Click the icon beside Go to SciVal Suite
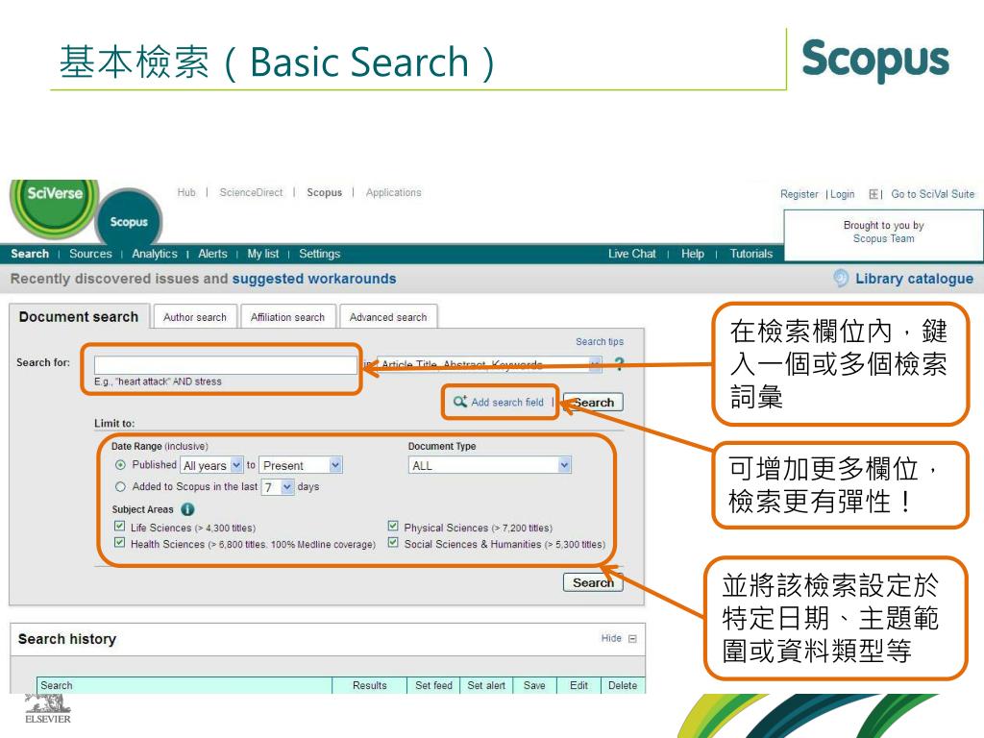 (874, 194)
